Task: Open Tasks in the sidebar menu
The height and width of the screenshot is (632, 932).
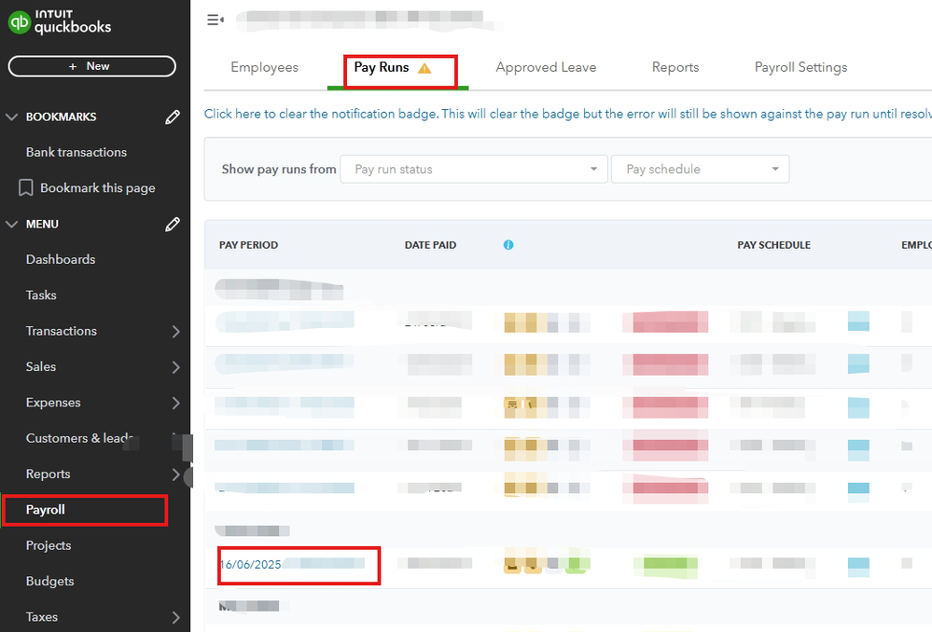Action: (x=41, y=295)
